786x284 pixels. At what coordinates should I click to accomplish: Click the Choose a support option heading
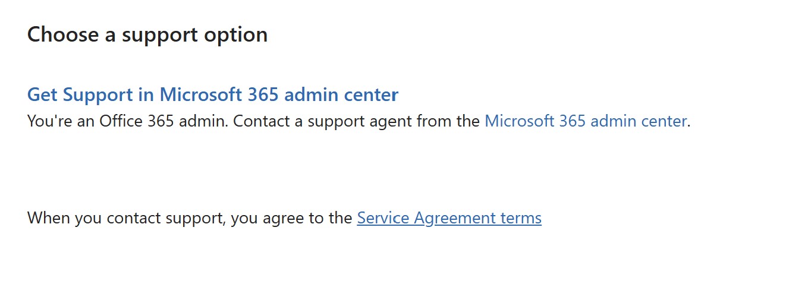coord(147,34)
